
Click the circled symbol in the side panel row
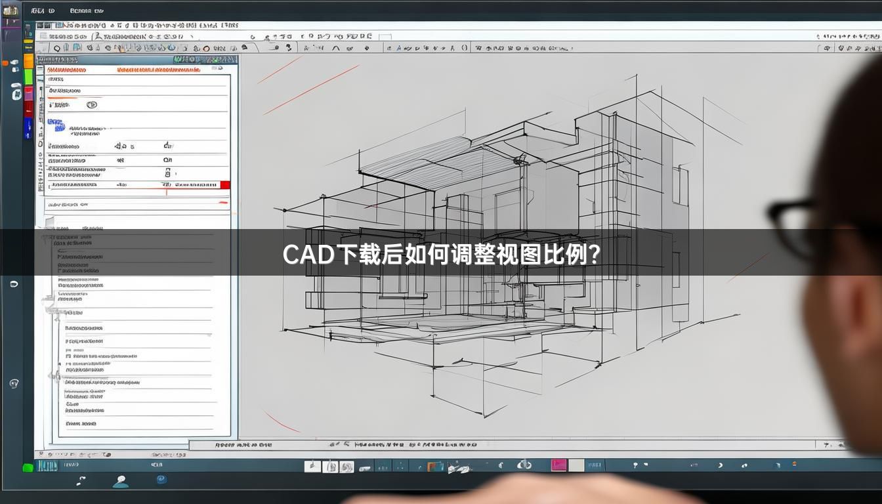[x=92, y=104]
